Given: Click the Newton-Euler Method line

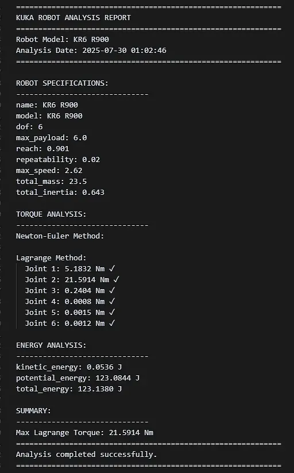Looking at the screenshot, I should click(60, 236).
